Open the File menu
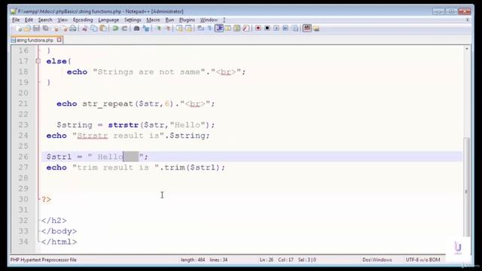The height and width of the screenshot is (271, 482). point(16,20)
